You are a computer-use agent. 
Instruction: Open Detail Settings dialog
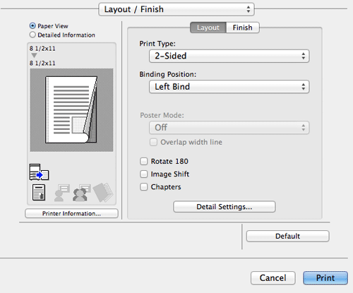click(x=225, y=207)
